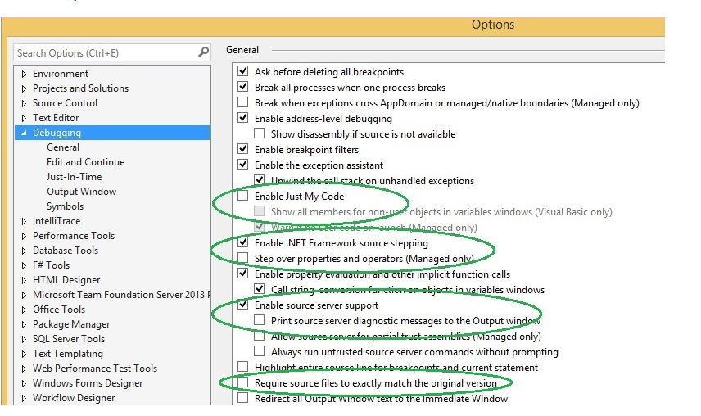The image size is (701, 416).
Task: Select Symbols page under Debugging
Action: [x=65, y=206]
